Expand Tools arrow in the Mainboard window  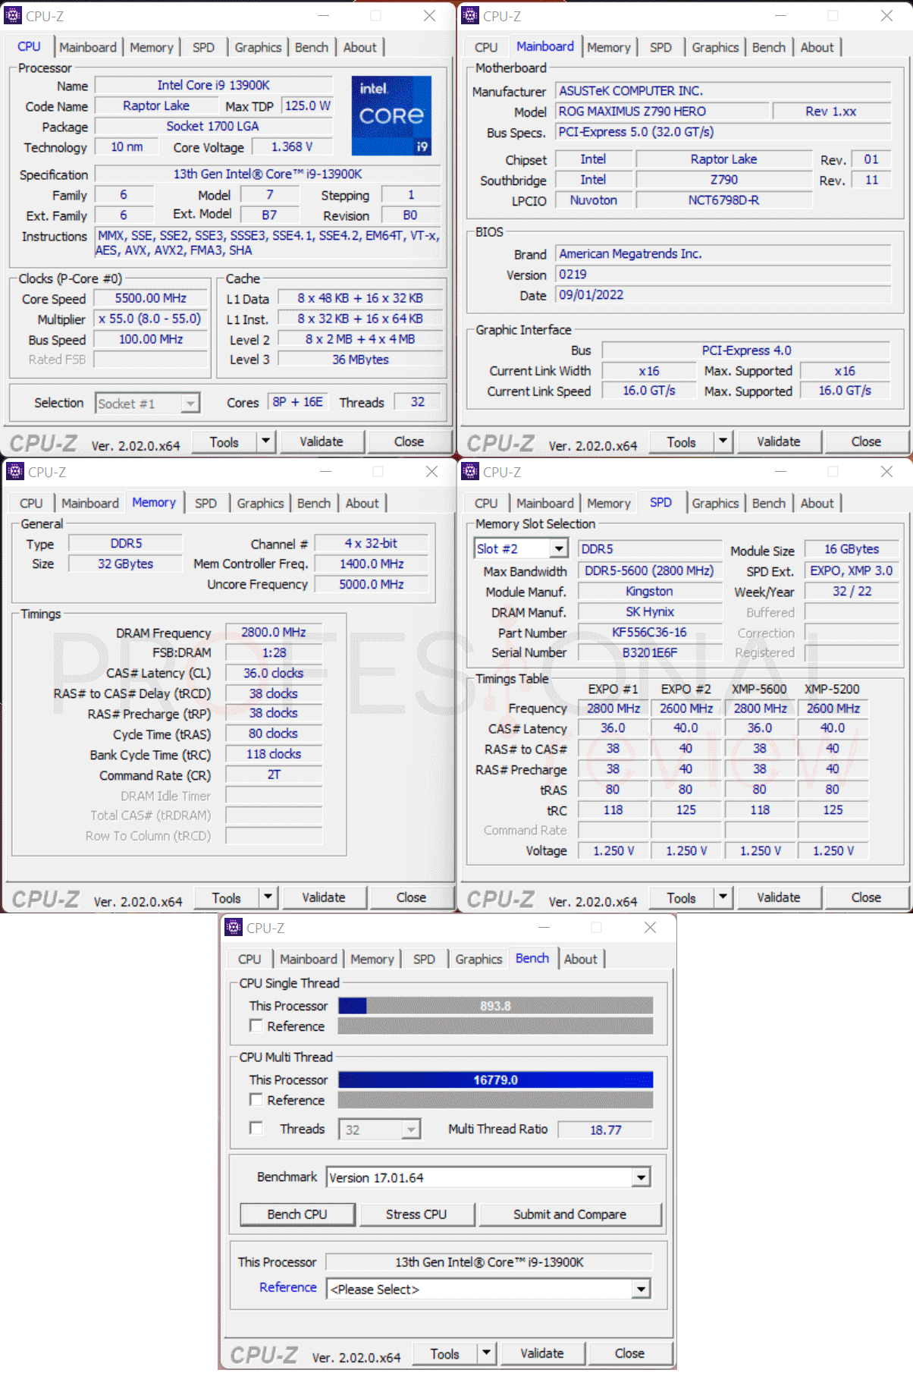tap(723, 441)
